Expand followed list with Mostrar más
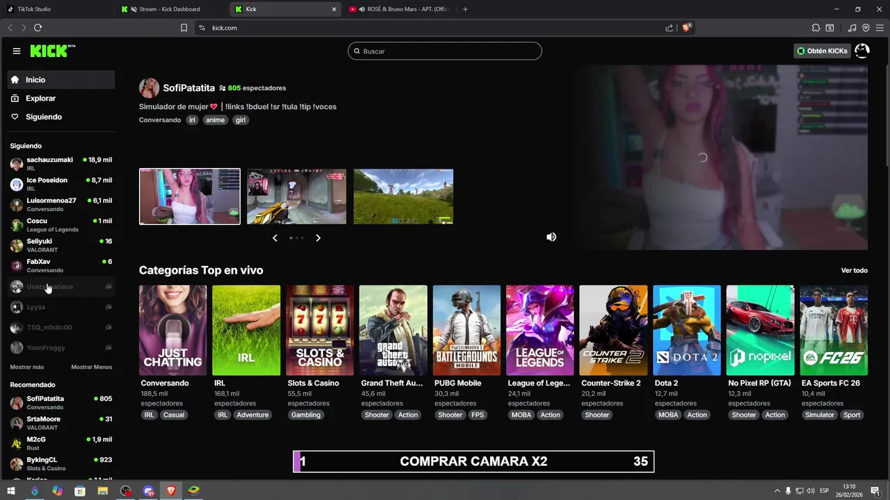The image size is (890, 500). 27,367
